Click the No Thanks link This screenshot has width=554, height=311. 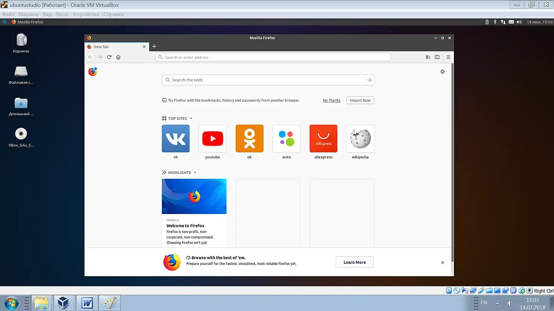pyautogui.click(x=332, y=100)
